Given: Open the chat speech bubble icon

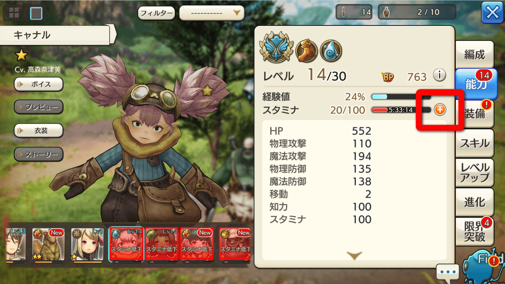Looking at the screenshot, I should coord(448,272).
